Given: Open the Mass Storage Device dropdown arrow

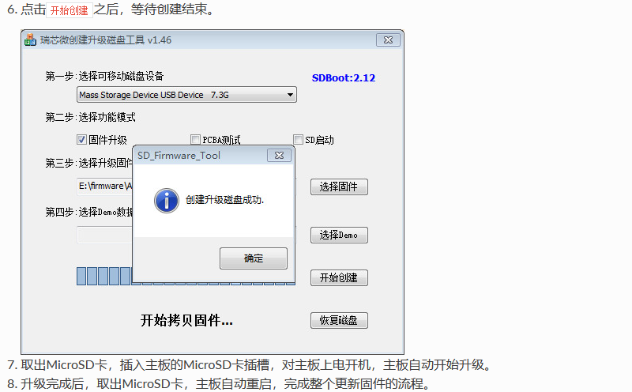Looking at the screenshot, I should (x=290, y=95).
